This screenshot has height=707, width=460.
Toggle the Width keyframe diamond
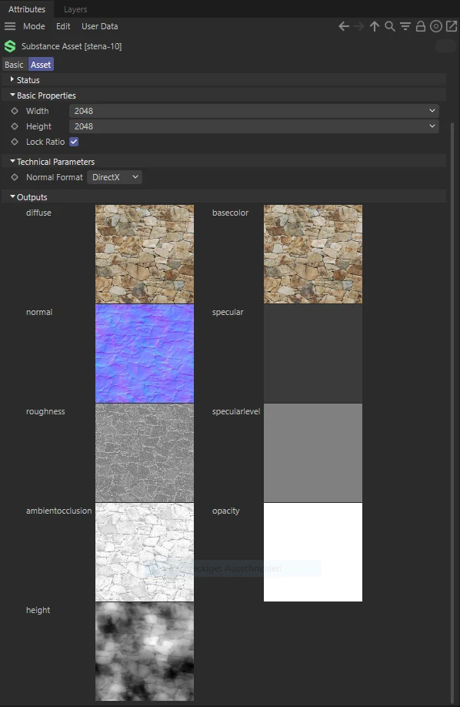point(15,111)
